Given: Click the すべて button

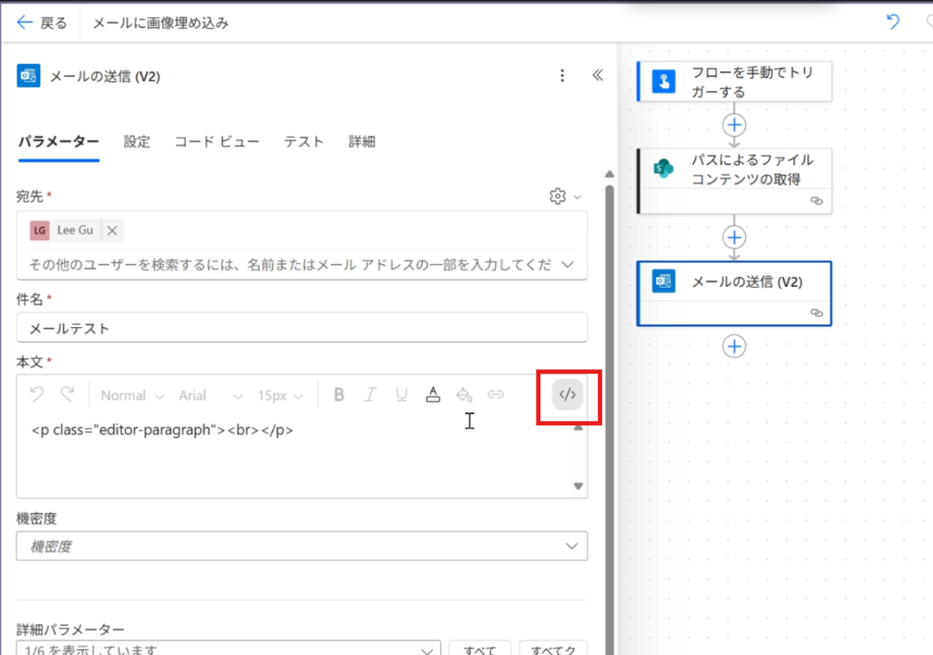Looking at the screenshot, I should pyautogui.click(x=479, y=649).
